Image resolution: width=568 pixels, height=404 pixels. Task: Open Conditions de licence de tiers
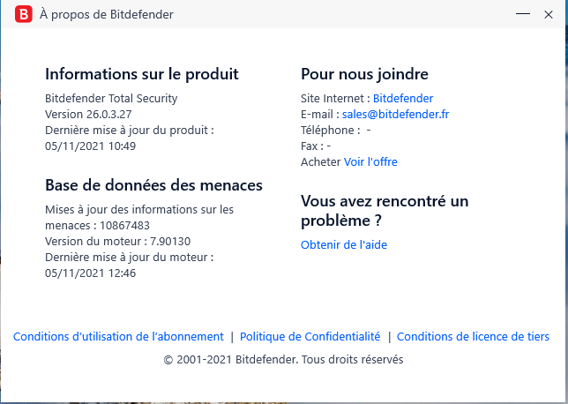click(x=473, y=336)
